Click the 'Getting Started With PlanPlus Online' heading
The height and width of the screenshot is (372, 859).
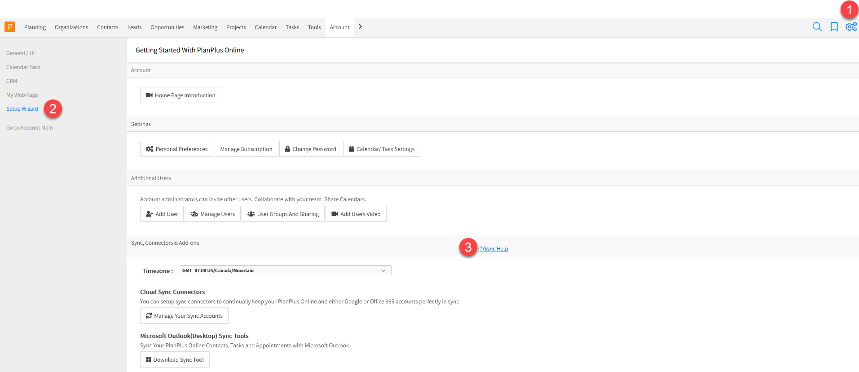[190, 50]
